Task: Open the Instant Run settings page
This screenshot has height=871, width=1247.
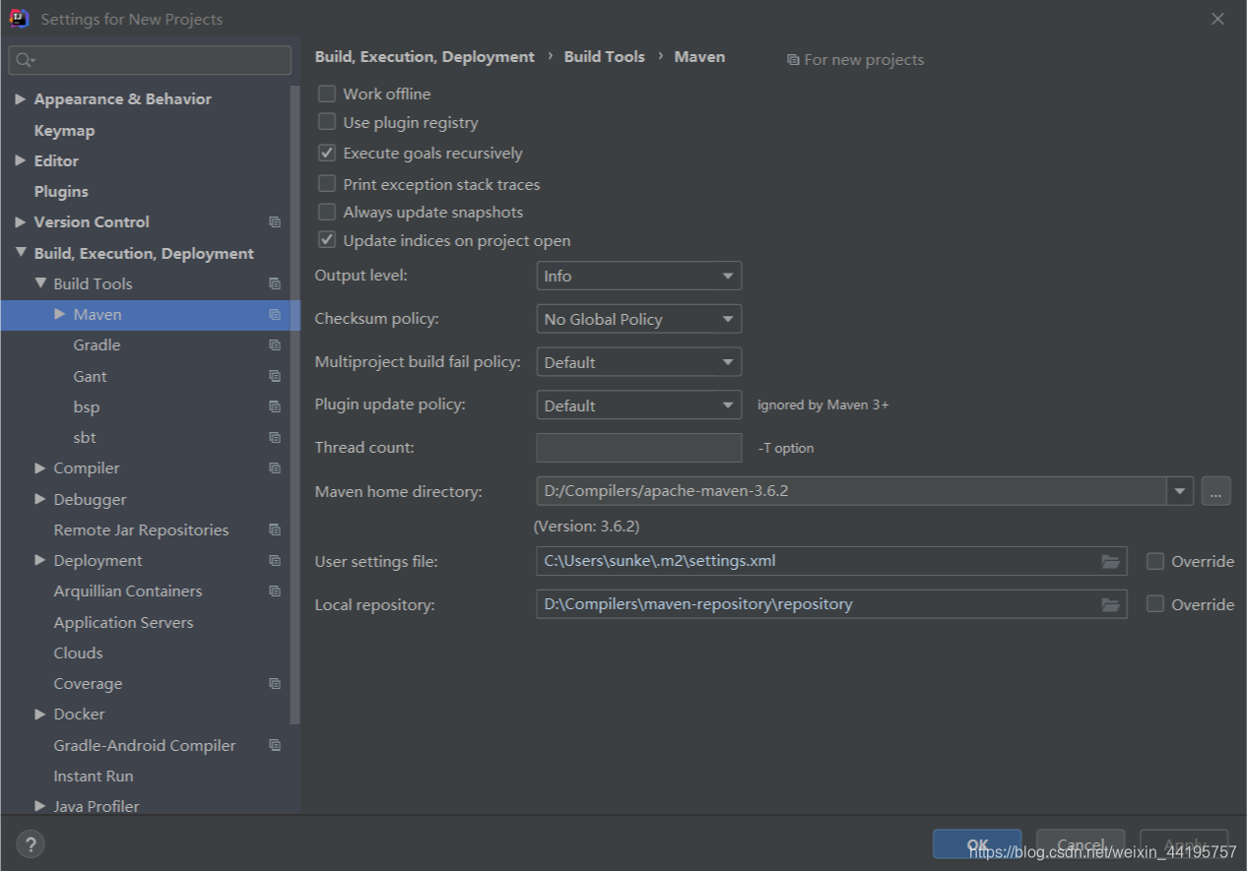Action: coord(94,777)
